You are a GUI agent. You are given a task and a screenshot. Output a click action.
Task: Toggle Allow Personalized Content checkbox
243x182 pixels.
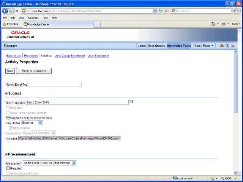(x=8, y=113)
